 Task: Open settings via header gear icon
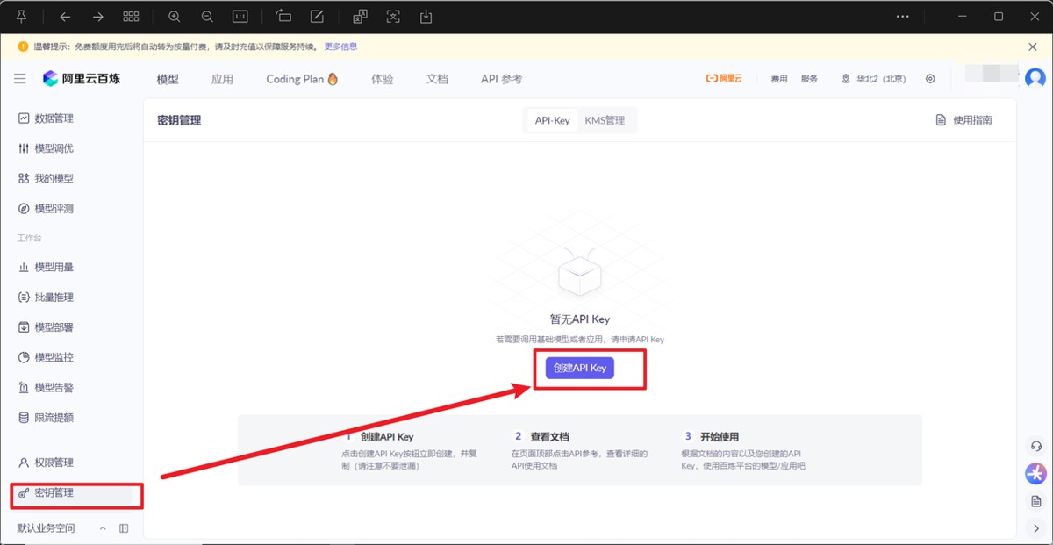(930, 79)
